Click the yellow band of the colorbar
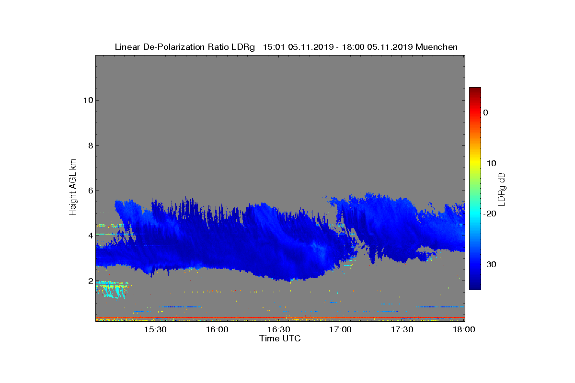This screenshot has height=383, width=575. 475,162
